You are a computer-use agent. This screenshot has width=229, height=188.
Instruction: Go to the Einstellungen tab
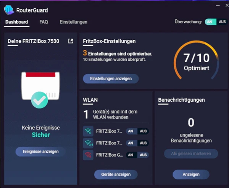(73, 22)
